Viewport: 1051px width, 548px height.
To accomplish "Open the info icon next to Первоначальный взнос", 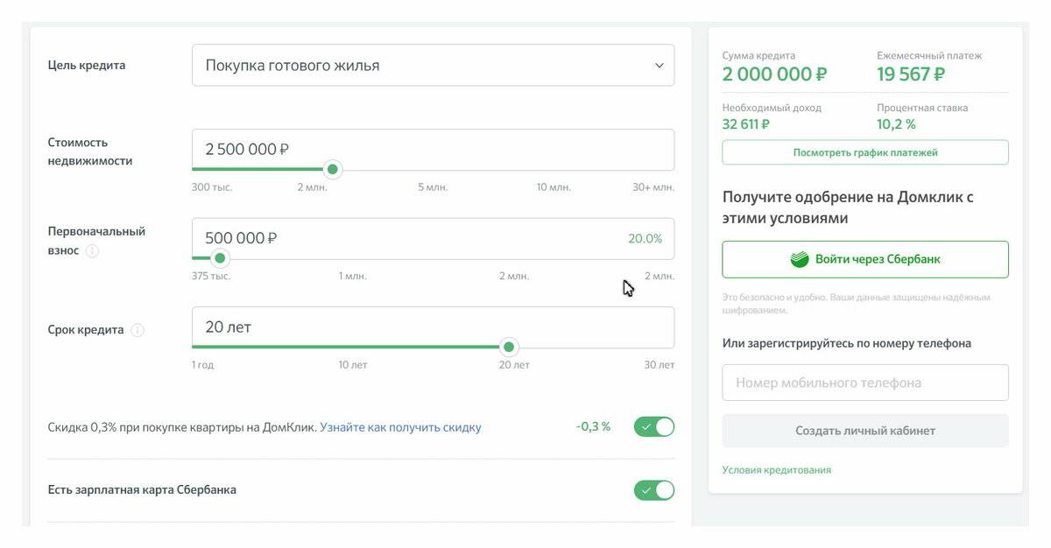I will point(92,251).
